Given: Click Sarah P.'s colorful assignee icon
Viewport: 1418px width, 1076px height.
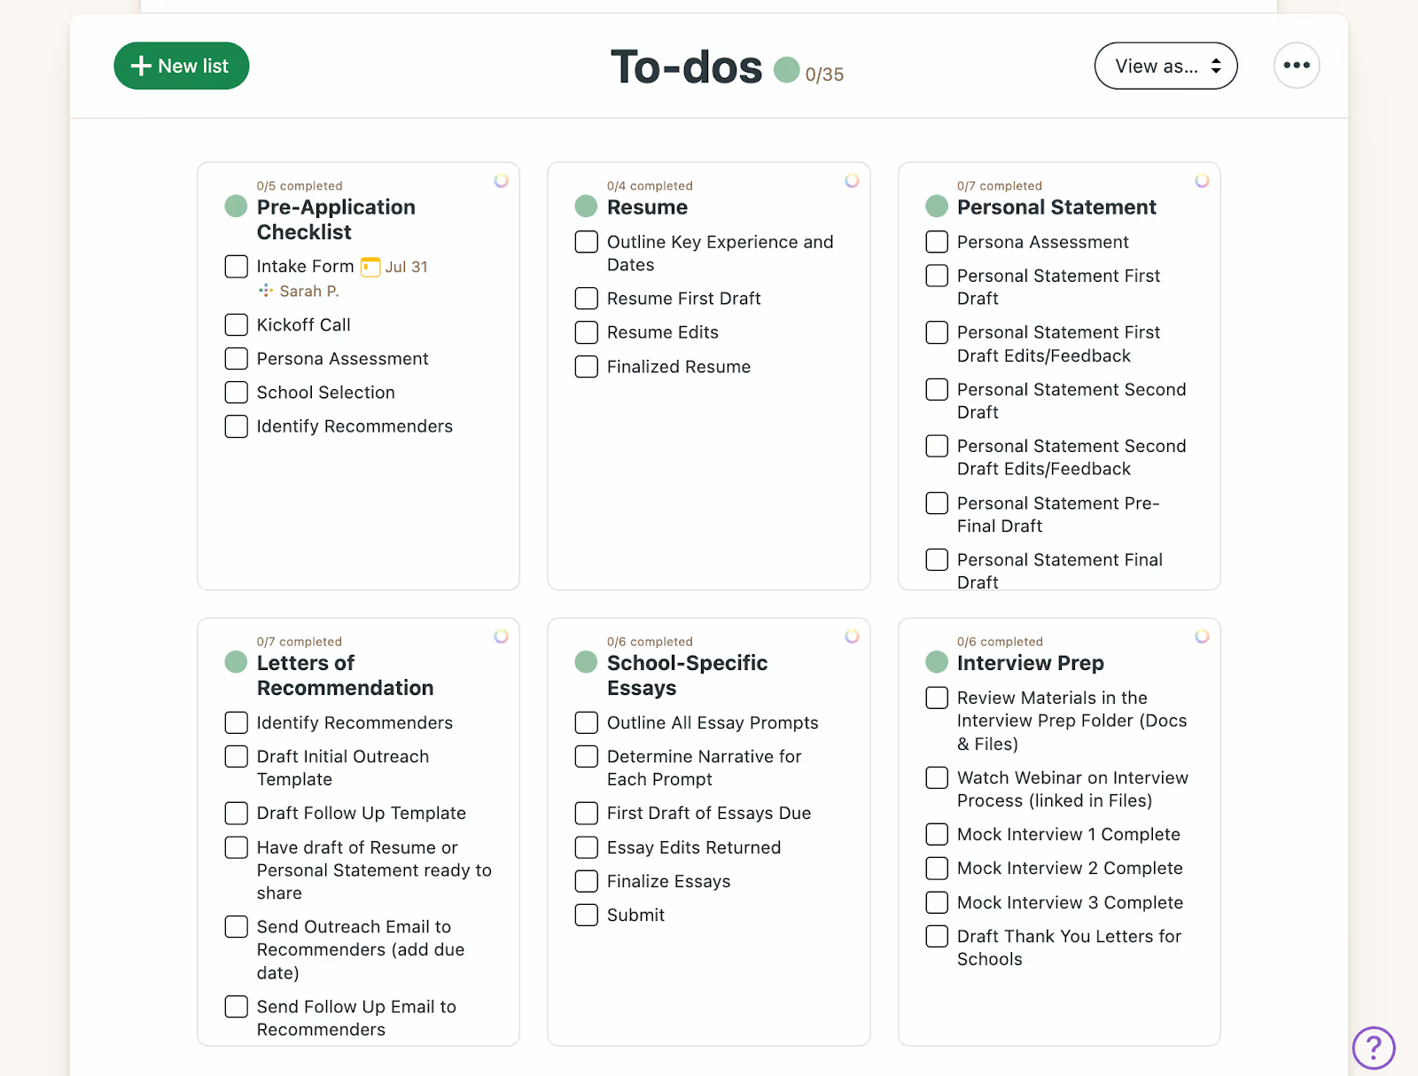Looking at the screenshot, I should (x=265, y=291).
